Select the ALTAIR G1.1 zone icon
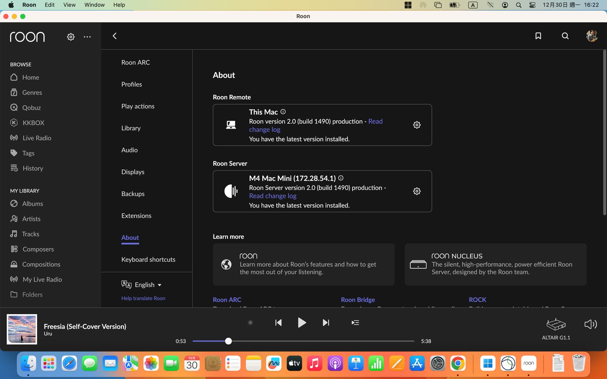The height and width of the screenshot is (379, 607). [556, 324]
